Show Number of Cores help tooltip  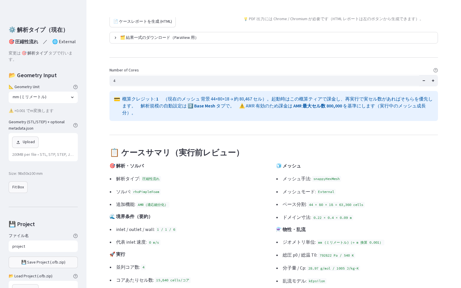pos(436,70)
